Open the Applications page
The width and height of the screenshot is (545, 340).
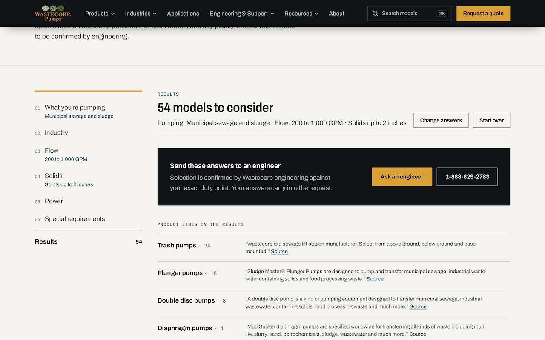[x=183, y=14]
